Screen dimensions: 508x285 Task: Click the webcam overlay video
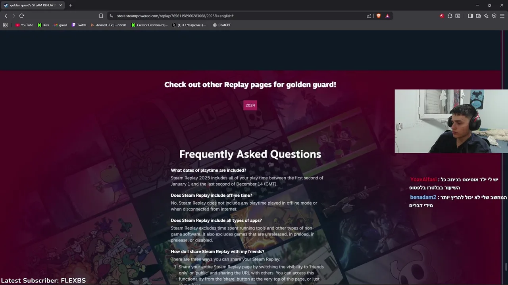pos(451,121)
